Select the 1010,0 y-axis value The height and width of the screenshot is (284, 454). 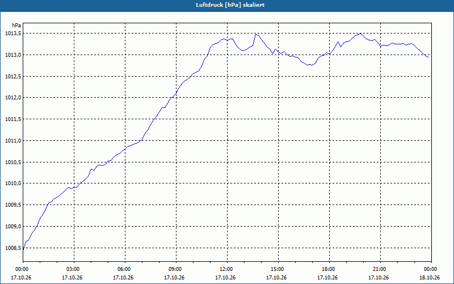click(x=13, y=183)
